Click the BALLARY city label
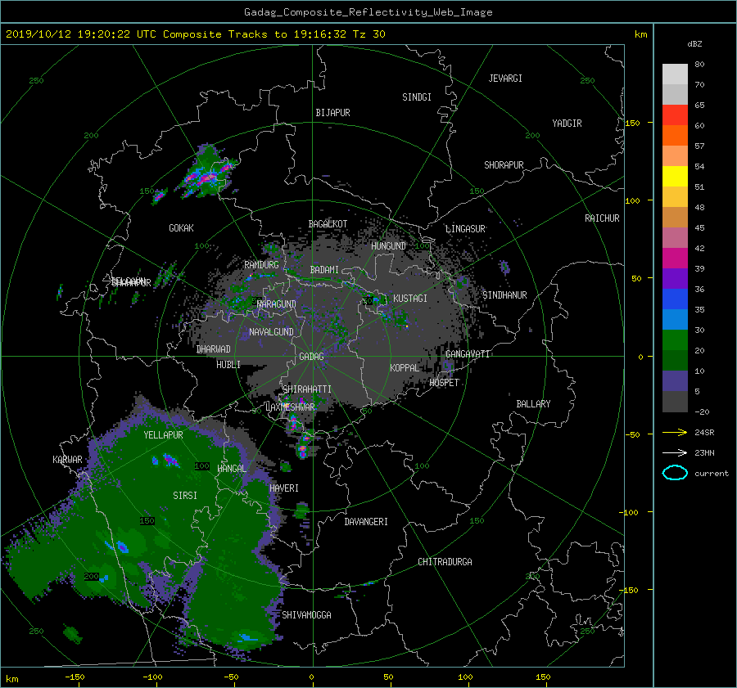The image size is (737, 688). (x=533, y=404)
